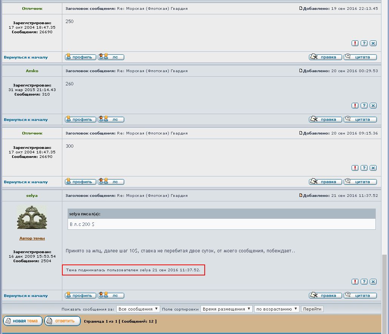Open the profile of the user who posted 300
Image resolution: width=389 pixels, height=334 pixels.
click(81, 182)
